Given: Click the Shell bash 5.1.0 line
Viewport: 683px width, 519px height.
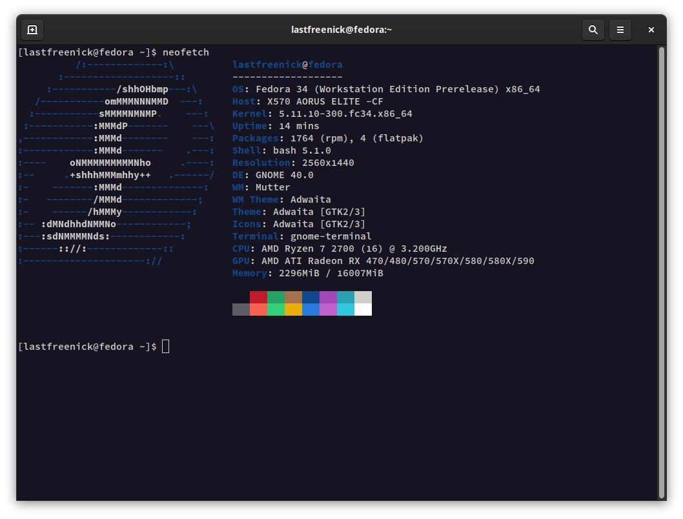Looking at the screenshot, I should pyautogui.click(x=281, y=150).
